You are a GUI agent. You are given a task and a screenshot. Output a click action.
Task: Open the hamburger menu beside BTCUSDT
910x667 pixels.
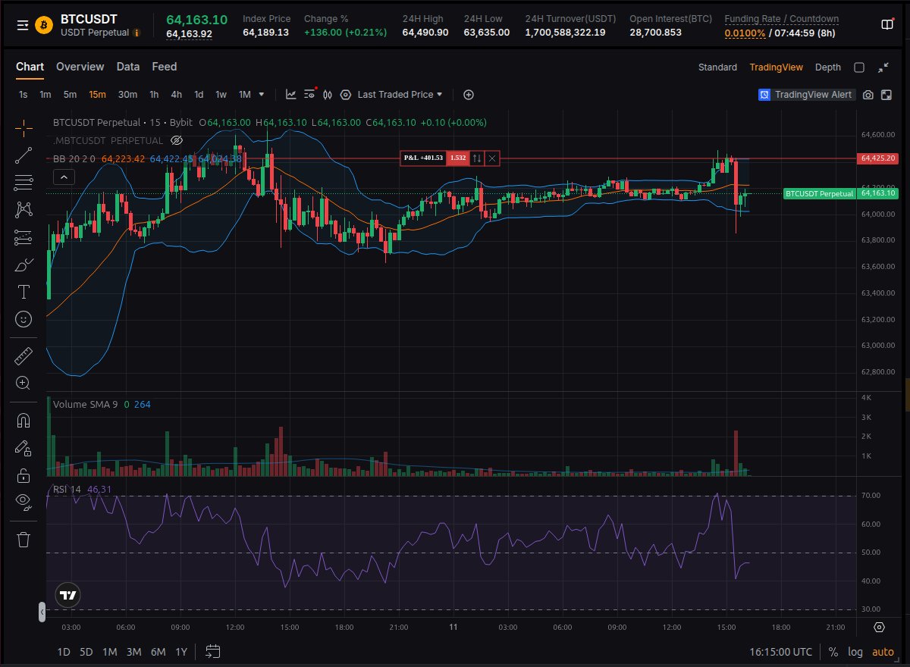click(x=23, y=25)
